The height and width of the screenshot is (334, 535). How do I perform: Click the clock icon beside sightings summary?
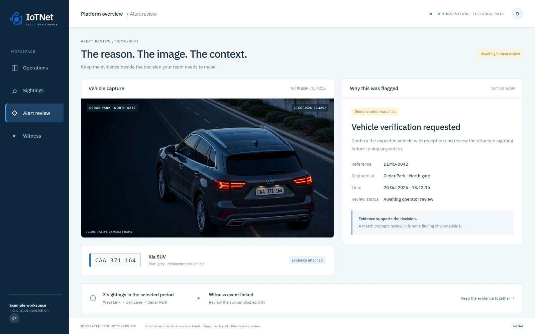click(x=93, y=298)
